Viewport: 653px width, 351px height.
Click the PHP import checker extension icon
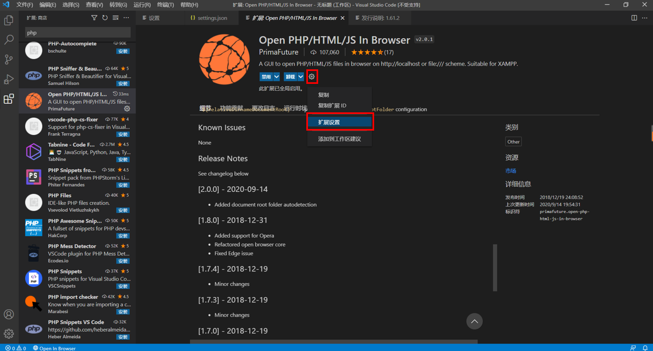click(x=33, y=304)
